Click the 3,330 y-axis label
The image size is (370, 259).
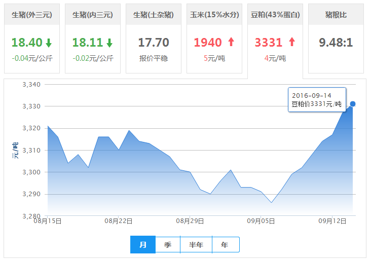(31, 106)
